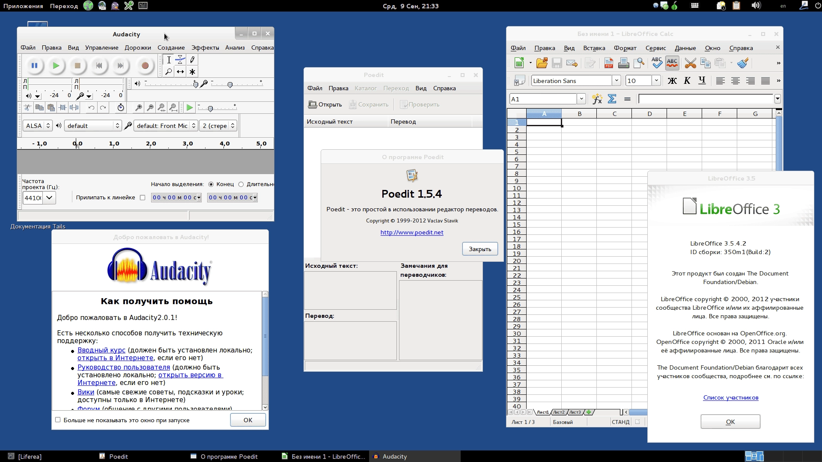822x462 pixels.
Task: Click the Save floppy icon in Calc
Action: [x=557, y=63]
